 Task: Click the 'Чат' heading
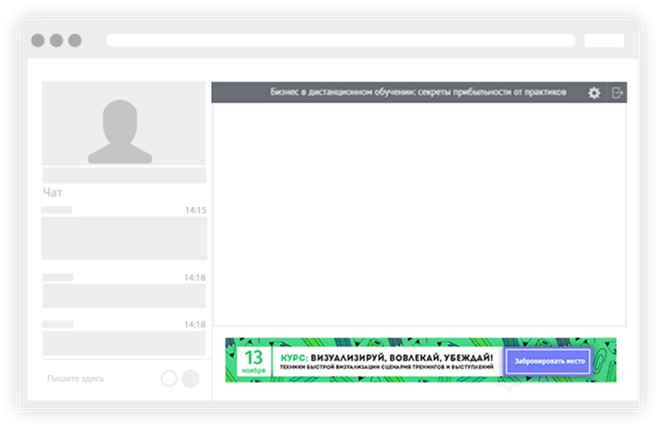(x=52, y=192)
